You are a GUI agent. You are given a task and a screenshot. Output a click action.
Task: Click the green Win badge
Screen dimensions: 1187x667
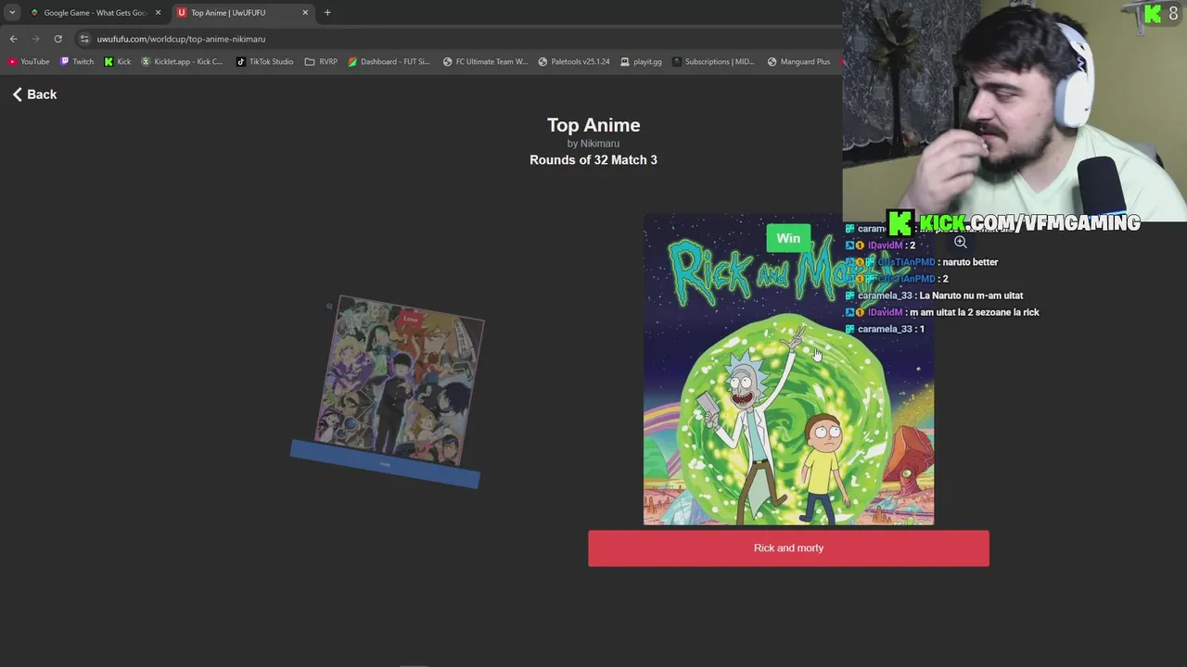pyautogui.click(x=788, y=238)
